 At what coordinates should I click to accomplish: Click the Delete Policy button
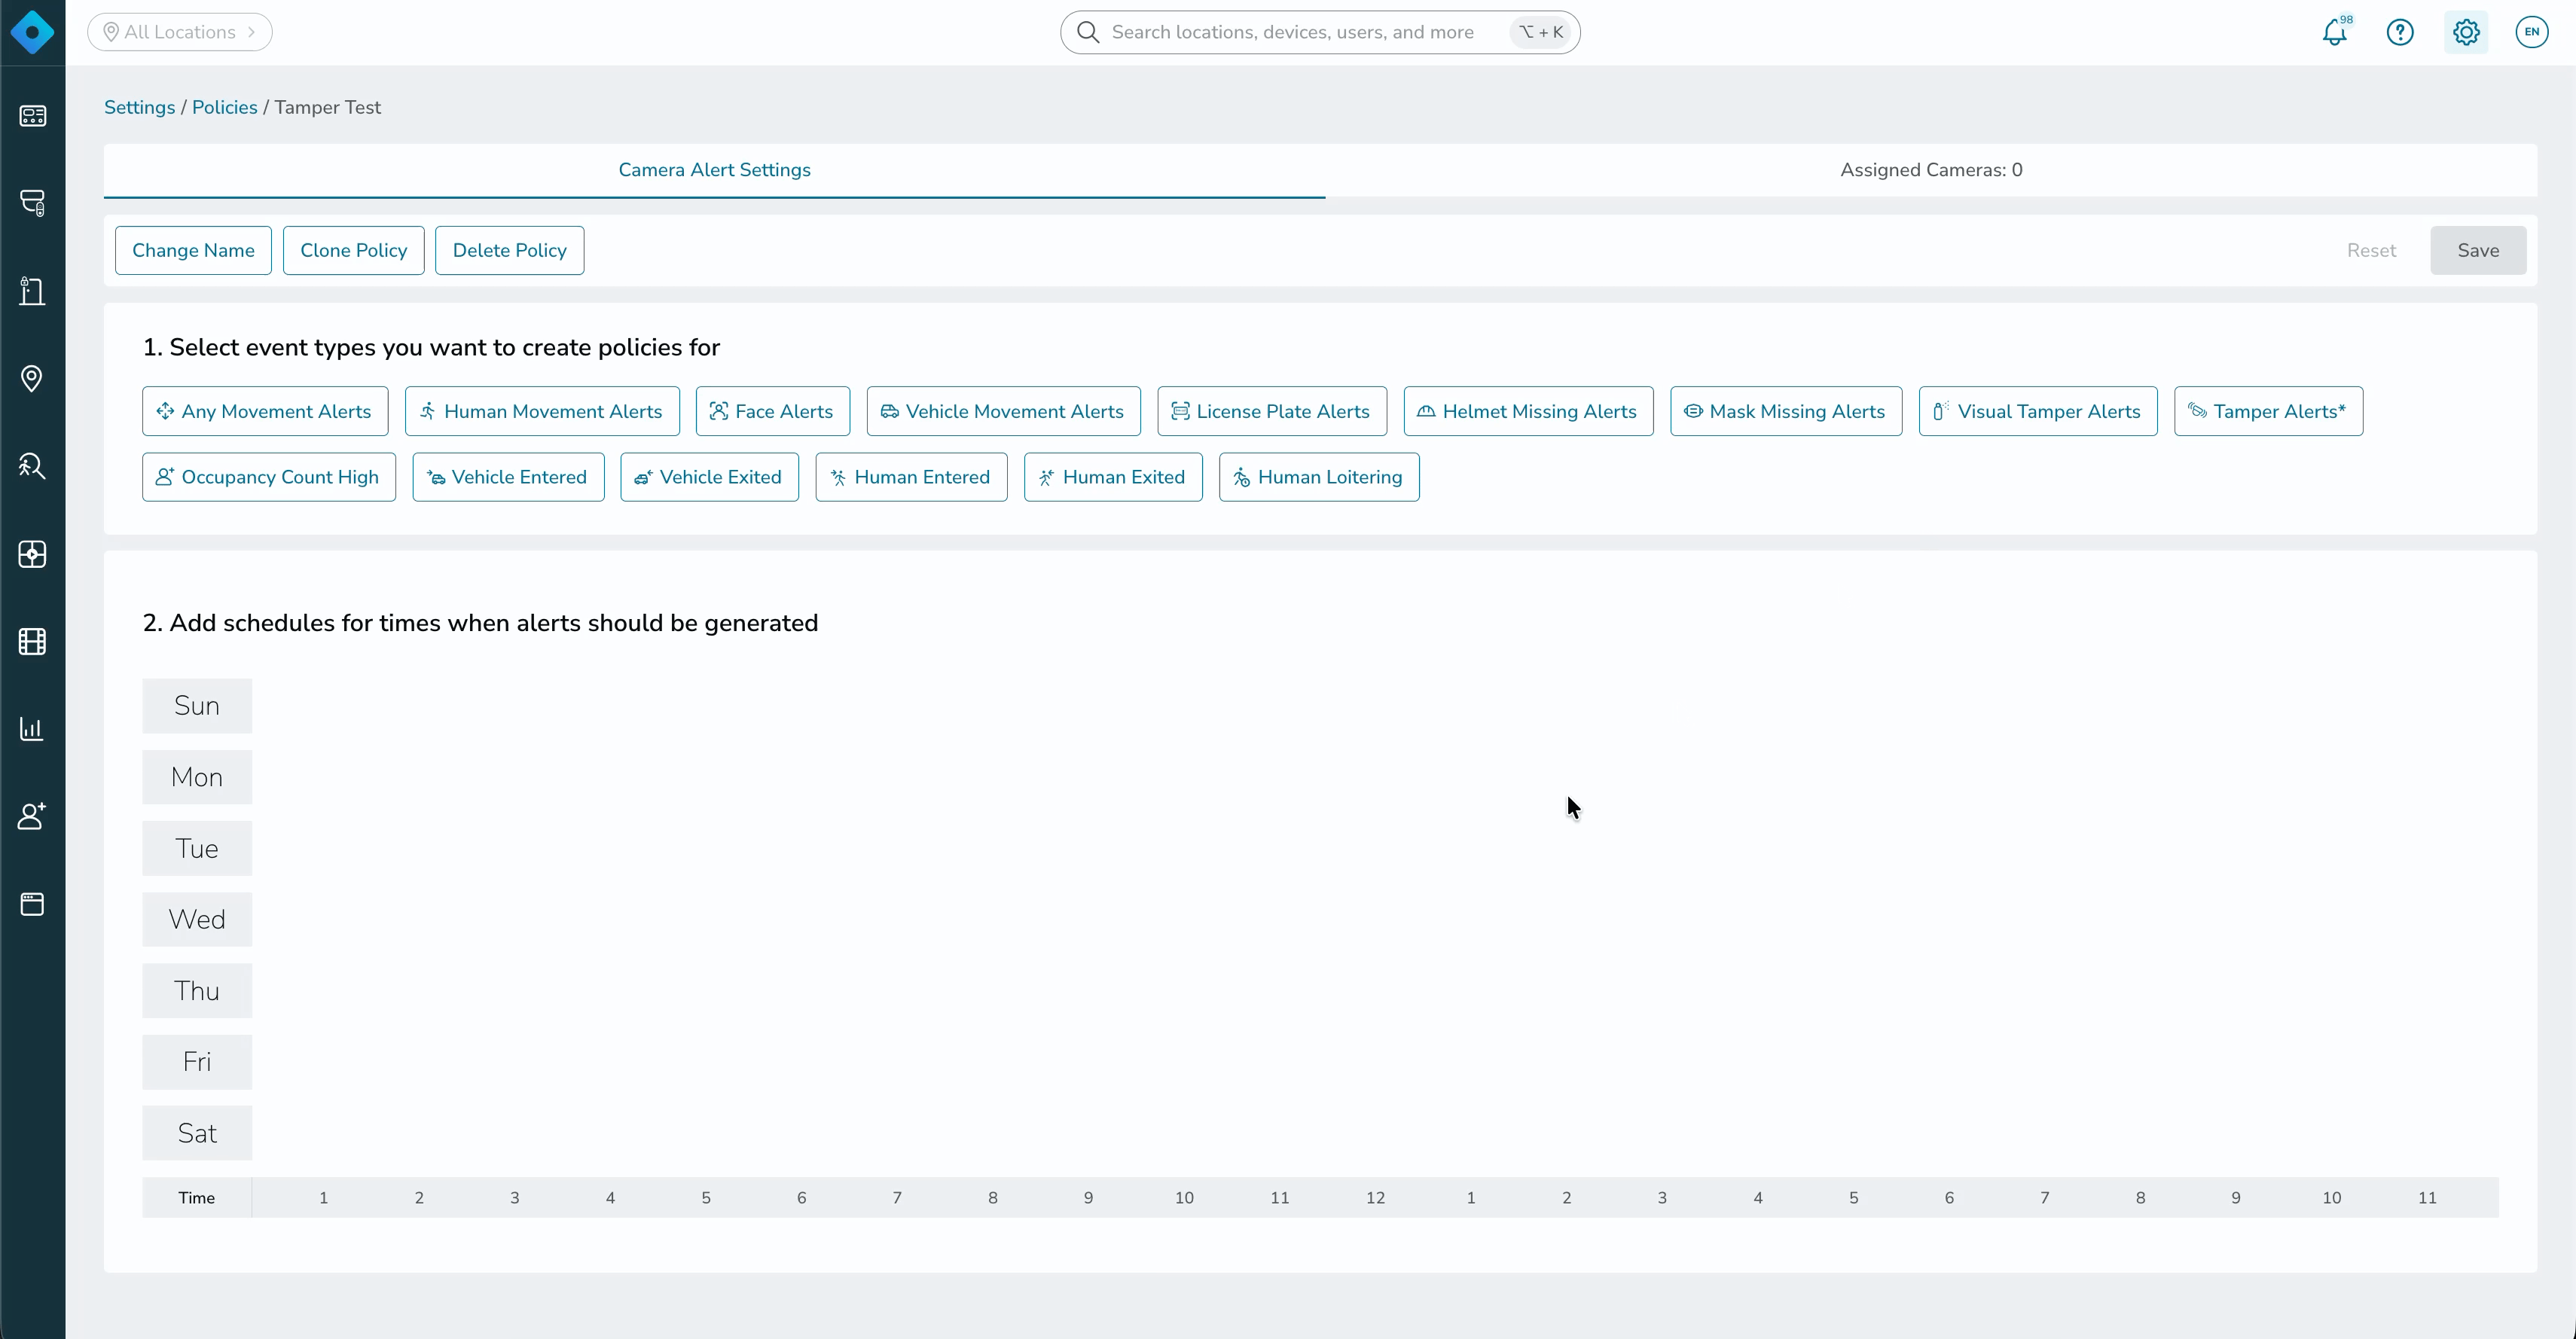(510, 250)
